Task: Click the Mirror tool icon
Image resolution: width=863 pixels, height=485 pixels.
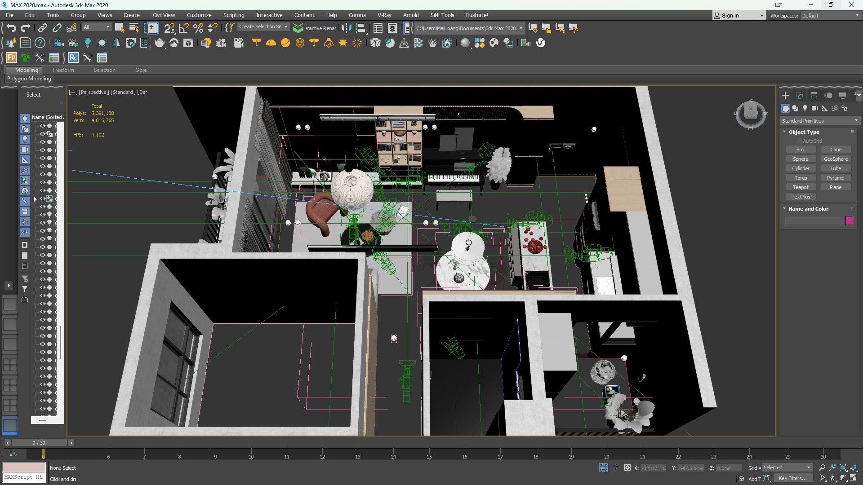Action: coord(346,28)
